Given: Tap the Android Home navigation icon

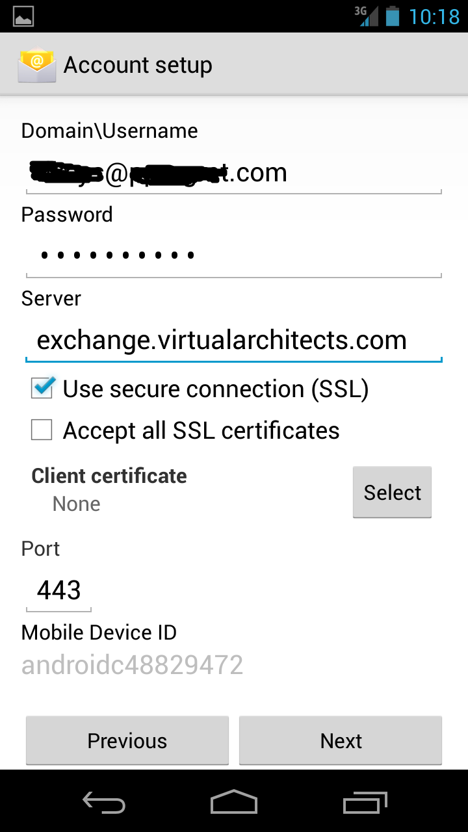Looking at the screenshot, I should point(234,801).
